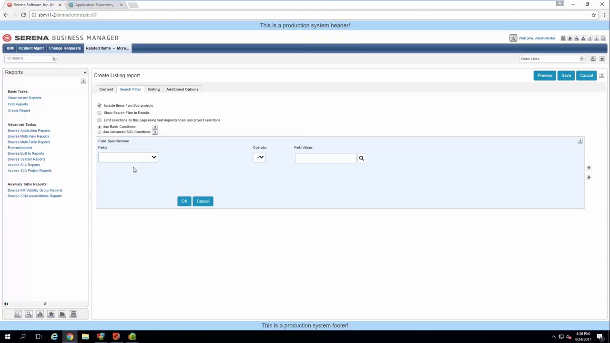Open the Fields dropdown
Image resolution: width=610 pixels, height=343 pixels.
128,157
